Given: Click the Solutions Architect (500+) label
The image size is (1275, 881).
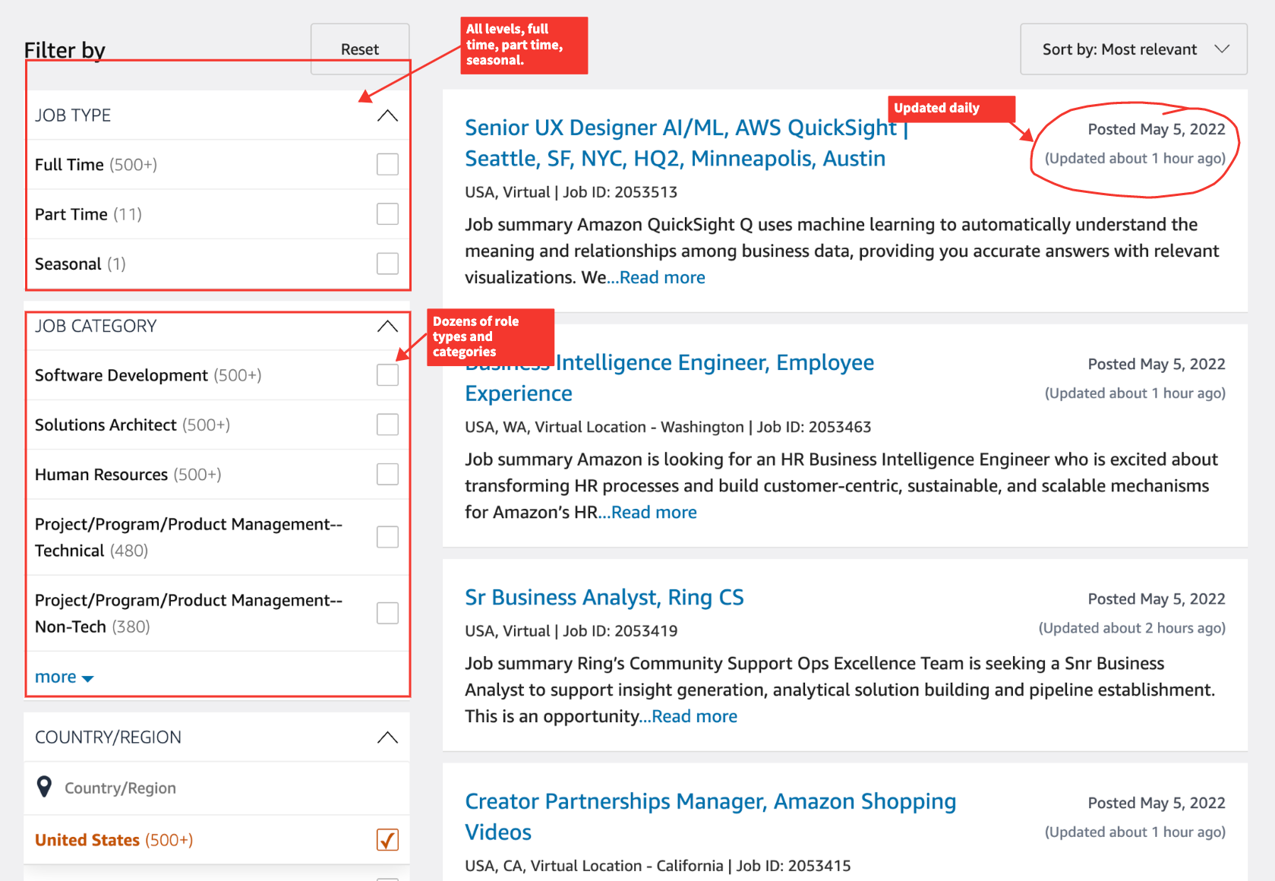Looking at the screenshot, I should coord(132,425).
